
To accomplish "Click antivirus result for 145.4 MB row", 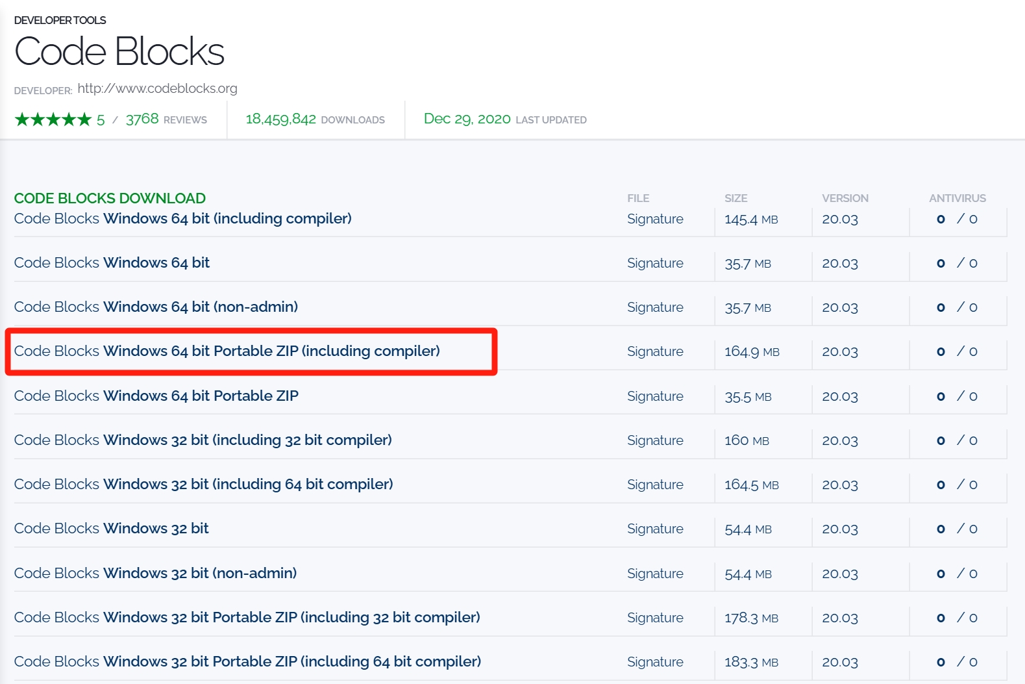I will [957, 220].
